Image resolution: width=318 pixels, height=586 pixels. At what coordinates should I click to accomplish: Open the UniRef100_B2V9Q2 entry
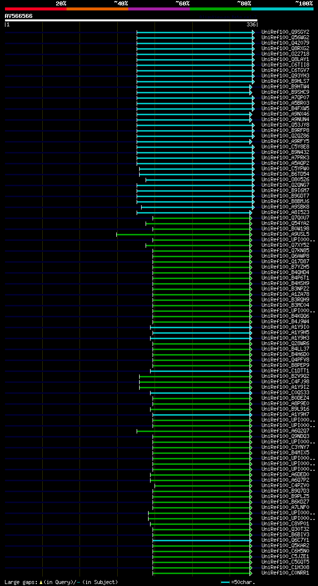click(x=285, y=376)
